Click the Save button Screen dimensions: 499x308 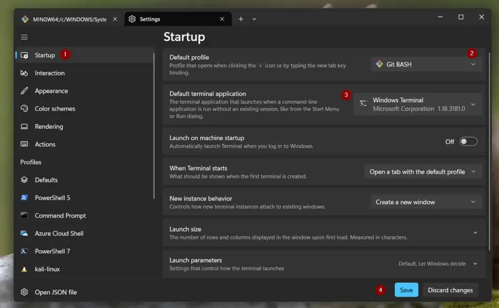406,290
